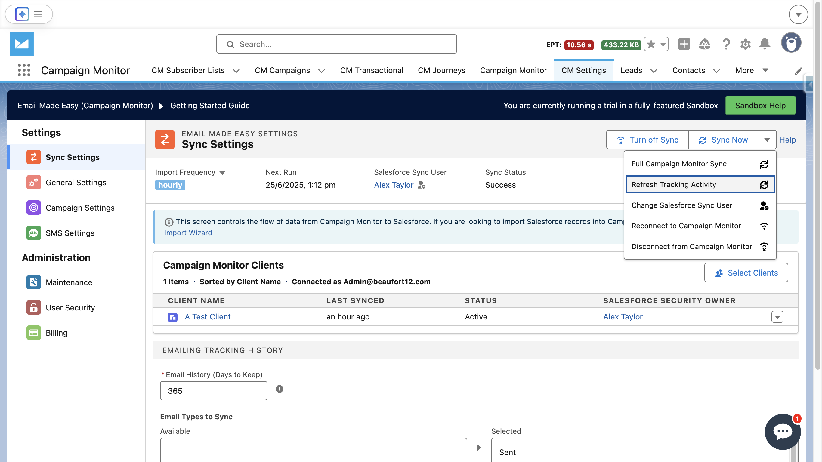Expand CM Subscriber Lists tab chevron
Viewport: 822px width, 462px height.
click(x=236, y=70)
